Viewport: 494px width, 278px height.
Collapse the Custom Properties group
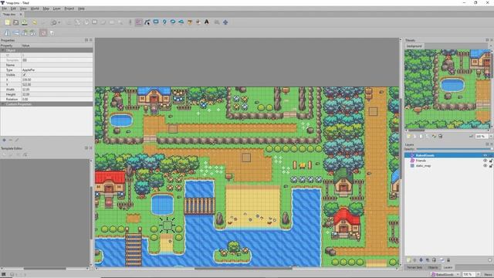click(3, 103)
